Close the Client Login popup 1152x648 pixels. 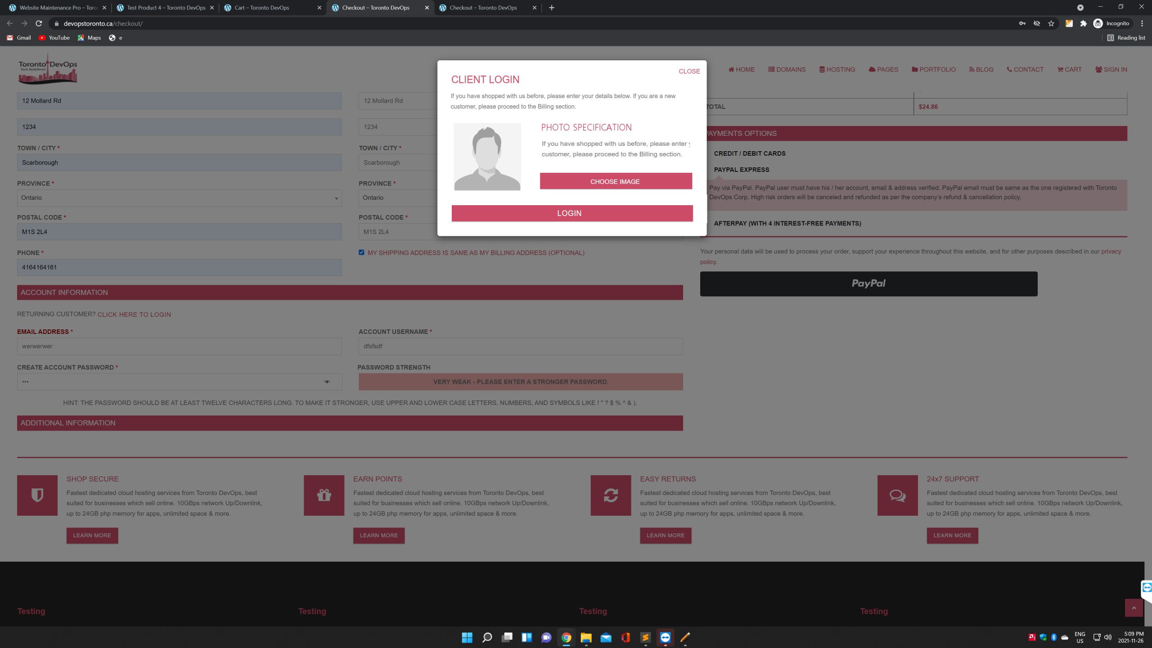689,71
